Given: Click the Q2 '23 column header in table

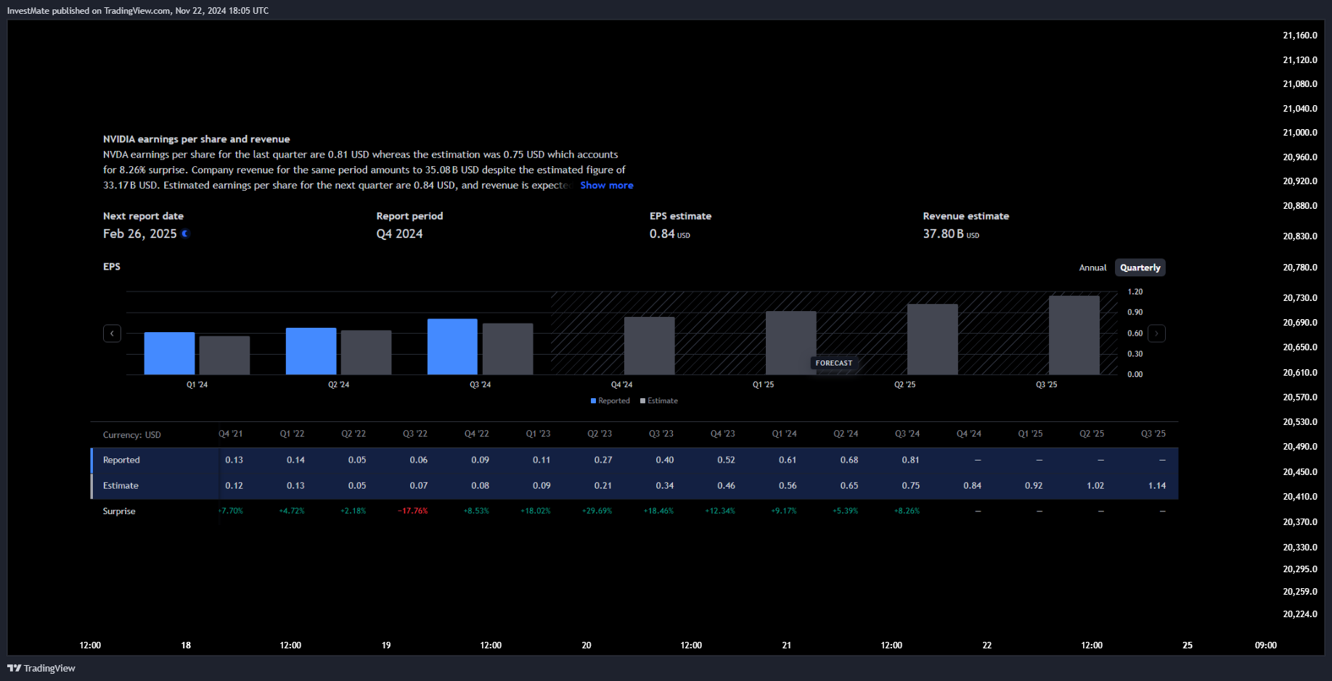Looking at the screenshot, I should (600, 434).
